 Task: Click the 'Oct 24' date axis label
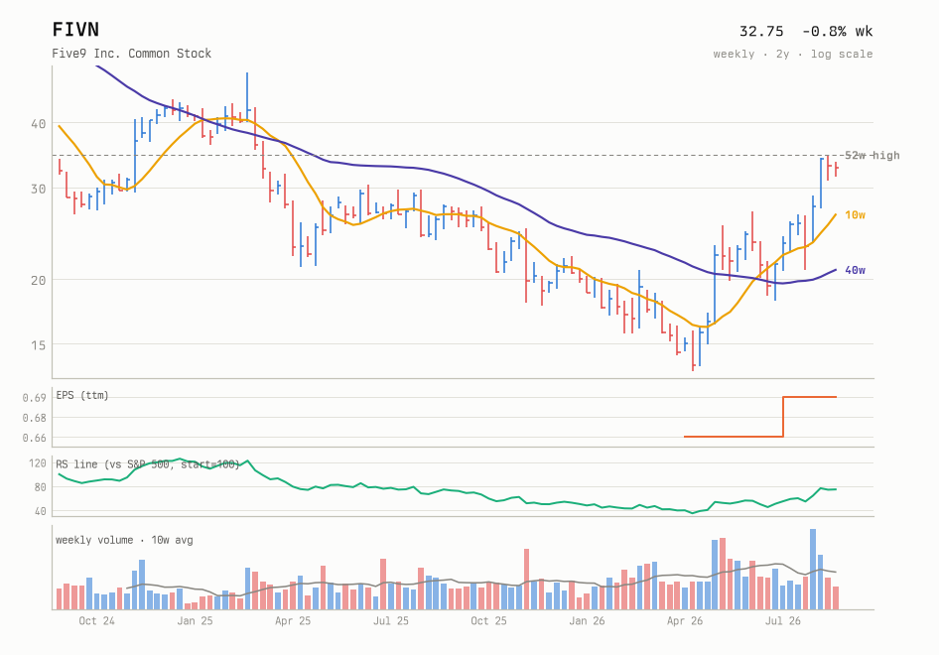click(96, 621)
